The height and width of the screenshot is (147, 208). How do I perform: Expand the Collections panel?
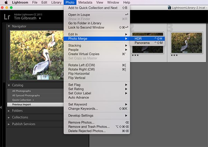click(x=9, y=117)
